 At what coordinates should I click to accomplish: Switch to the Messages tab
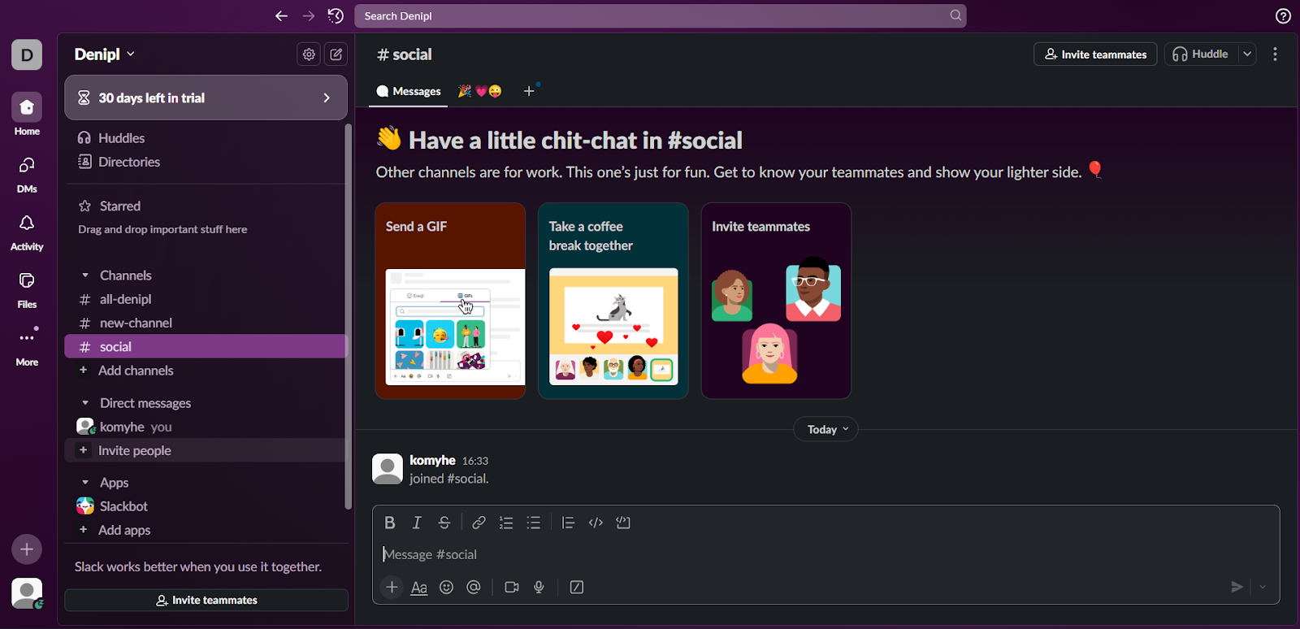(408, 91)
